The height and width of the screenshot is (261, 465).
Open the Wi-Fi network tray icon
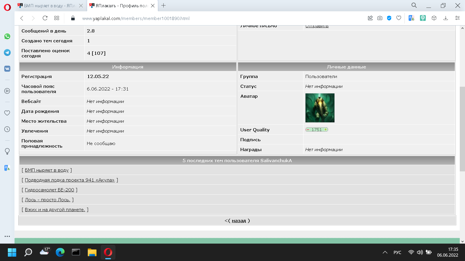[x=411, y=252]
